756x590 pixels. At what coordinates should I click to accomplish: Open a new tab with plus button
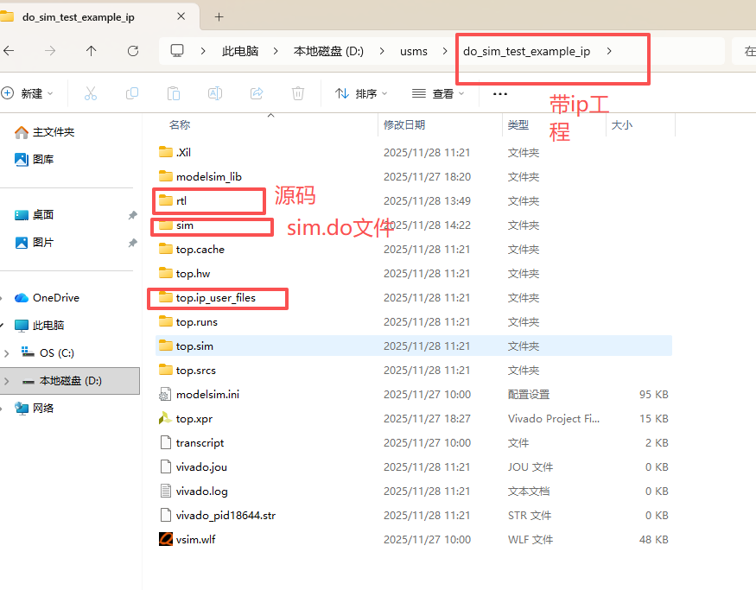pyautogui.click(x=219, y=17)
